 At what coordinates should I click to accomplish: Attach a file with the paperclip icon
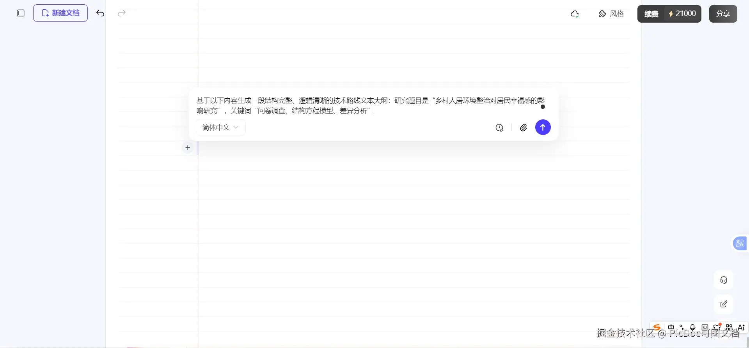tap(524, 128)
